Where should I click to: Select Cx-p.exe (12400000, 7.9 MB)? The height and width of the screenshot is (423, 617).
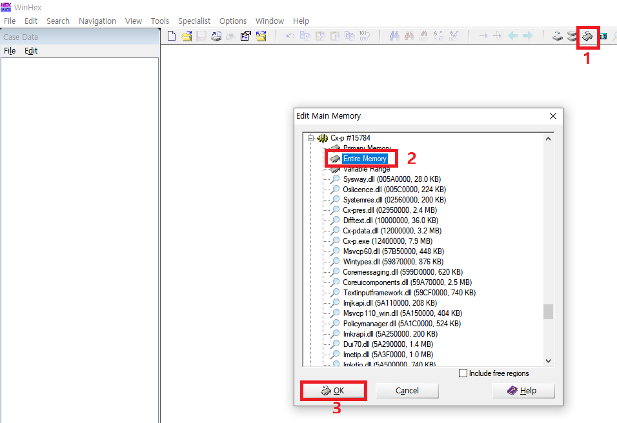coord(388,241)
